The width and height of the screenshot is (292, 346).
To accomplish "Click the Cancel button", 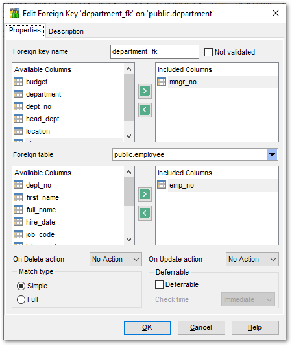I will pyautogui.click(x=201, y=328).
